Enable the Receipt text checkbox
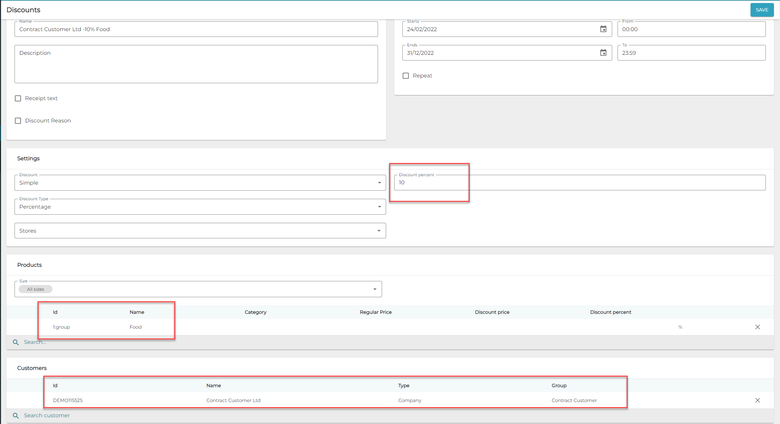Image resolution: width=780 pixels, height=424 pixels. 18,98
